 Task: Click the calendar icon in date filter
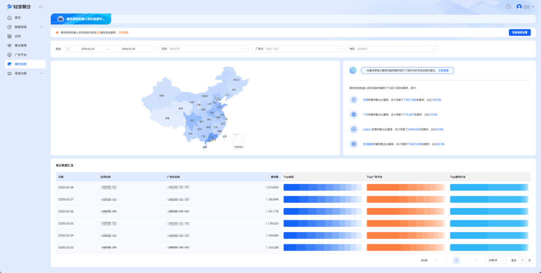click(x=68, y=49)
